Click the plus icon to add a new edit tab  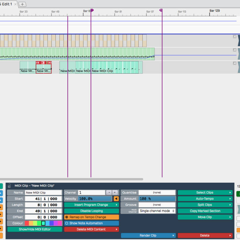click(x=22, y=4)
